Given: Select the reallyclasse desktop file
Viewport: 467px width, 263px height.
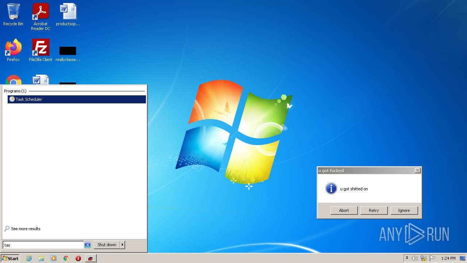Looking at the screenshot, I should [x=68, y=54].
